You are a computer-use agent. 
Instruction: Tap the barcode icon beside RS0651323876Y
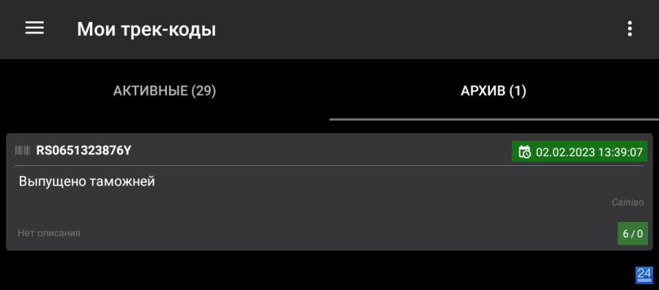tap(23, 151)
